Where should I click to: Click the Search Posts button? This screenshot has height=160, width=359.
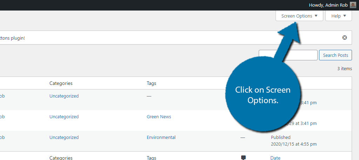(336, 55)
